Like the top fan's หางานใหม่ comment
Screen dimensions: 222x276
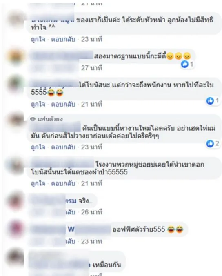pyautogui.click(x=38, y=147)
